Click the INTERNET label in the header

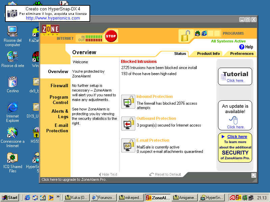tap(65, 38)
